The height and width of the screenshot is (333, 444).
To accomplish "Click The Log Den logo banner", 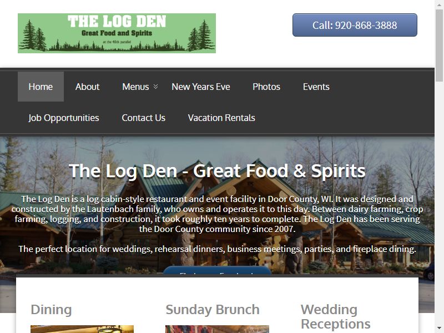I will tap(117, 33).
